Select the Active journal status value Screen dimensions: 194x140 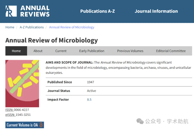point(91,91)
